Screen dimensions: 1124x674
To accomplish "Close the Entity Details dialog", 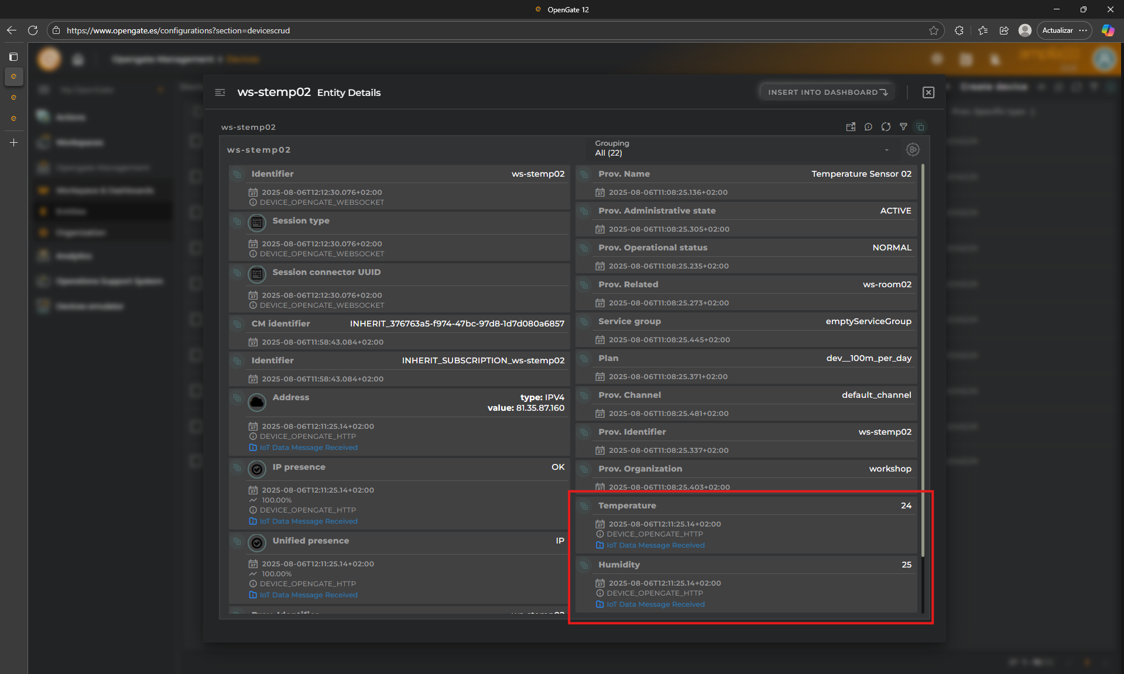I will click(x=928, y=92).
